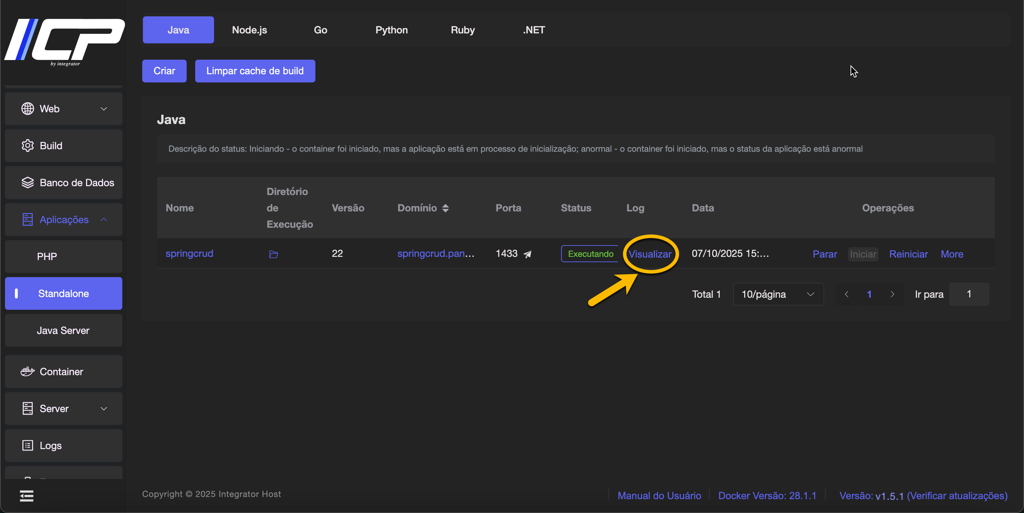This screenshot has width=1024, height=513.
Task: Click the Logs list icon in the sidebar
Action: (x=27, y=445)
